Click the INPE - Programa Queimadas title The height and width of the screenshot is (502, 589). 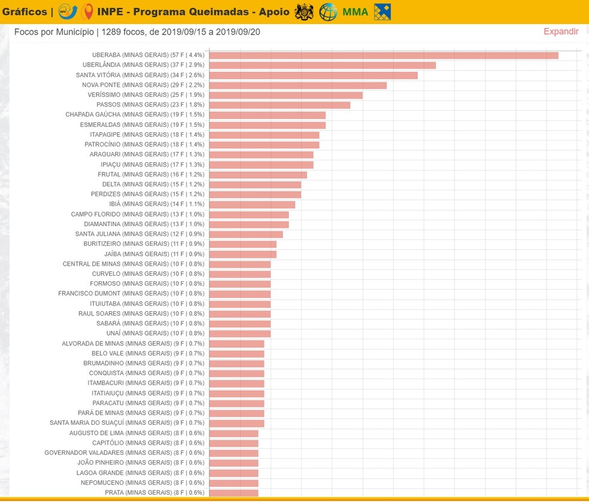[193, 12]
